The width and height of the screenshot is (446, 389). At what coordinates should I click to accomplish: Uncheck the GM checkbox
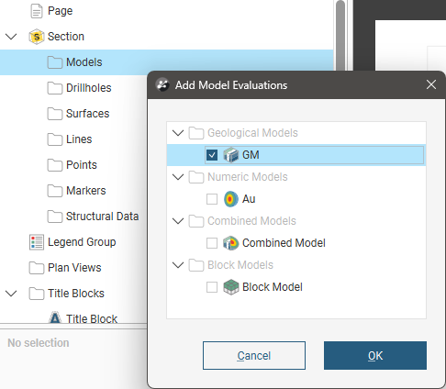tap(212, 155)
